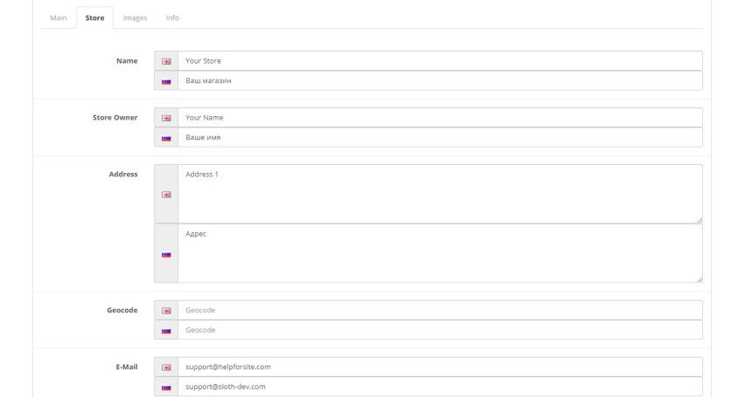
Task: Click the Russian flag icon beside Ваш магазин
Action: tap(166, 81)
